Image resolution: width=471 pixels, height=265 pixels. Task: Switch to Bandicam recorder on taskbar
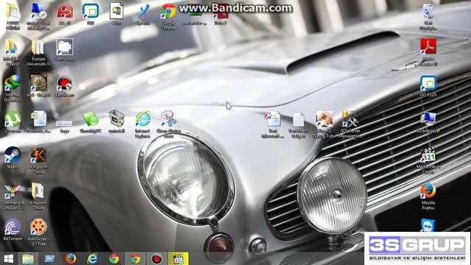(x=157, y=258)
